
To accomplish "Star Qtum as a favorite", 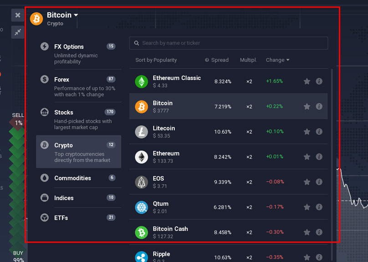I will (307, 207).
